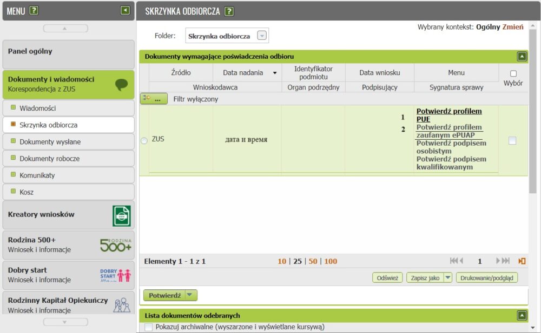Click the Rodzina 500+ logo

116,245
